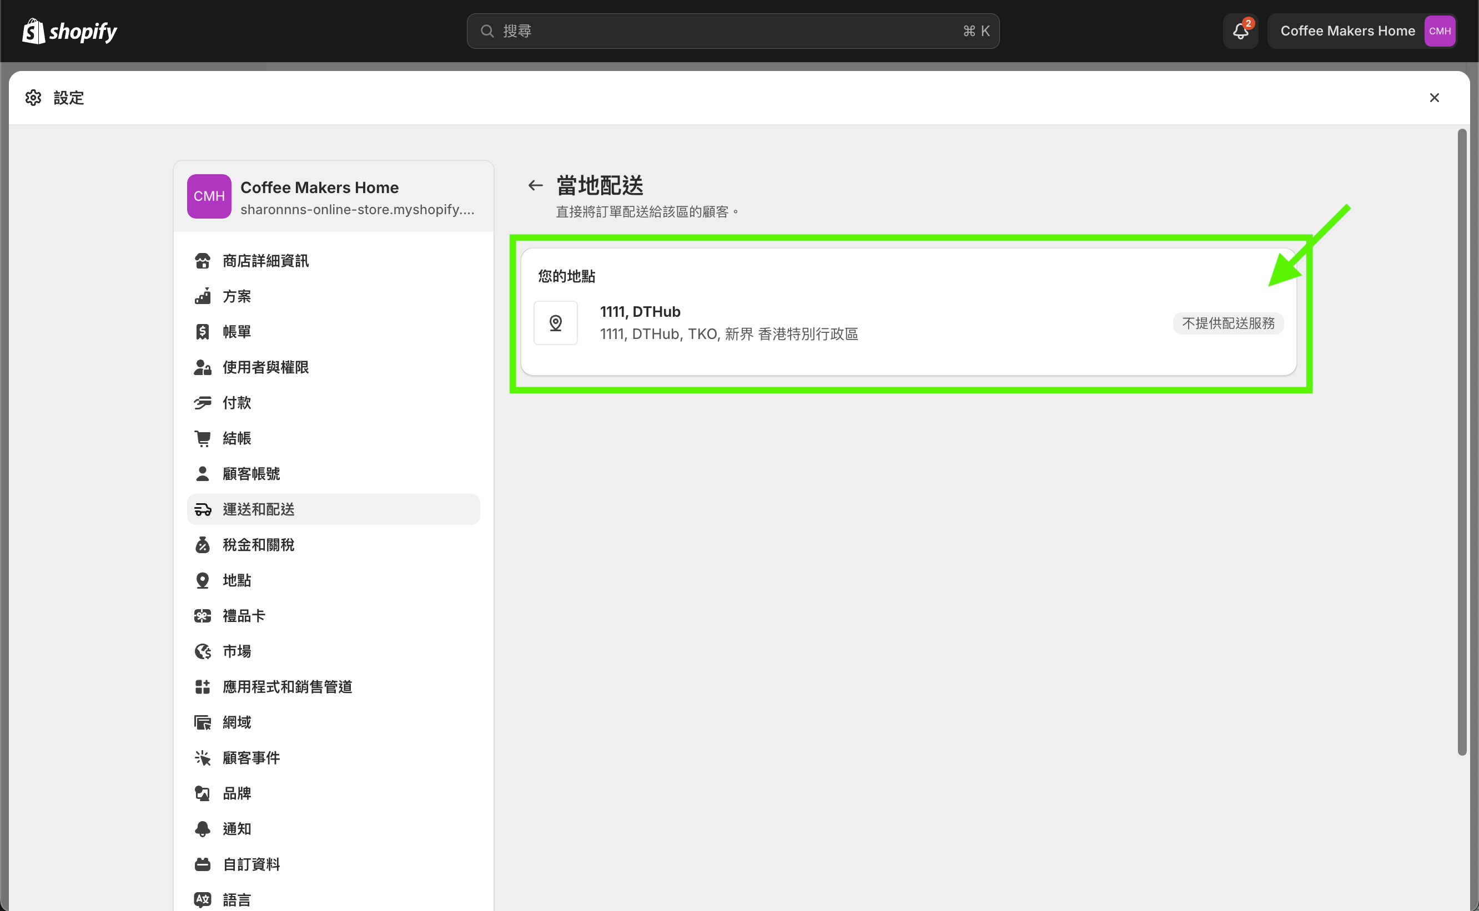The height and width of the screenshot is (911, 1479).
Task: Open 方案 settings
Action: coord(334,296)
